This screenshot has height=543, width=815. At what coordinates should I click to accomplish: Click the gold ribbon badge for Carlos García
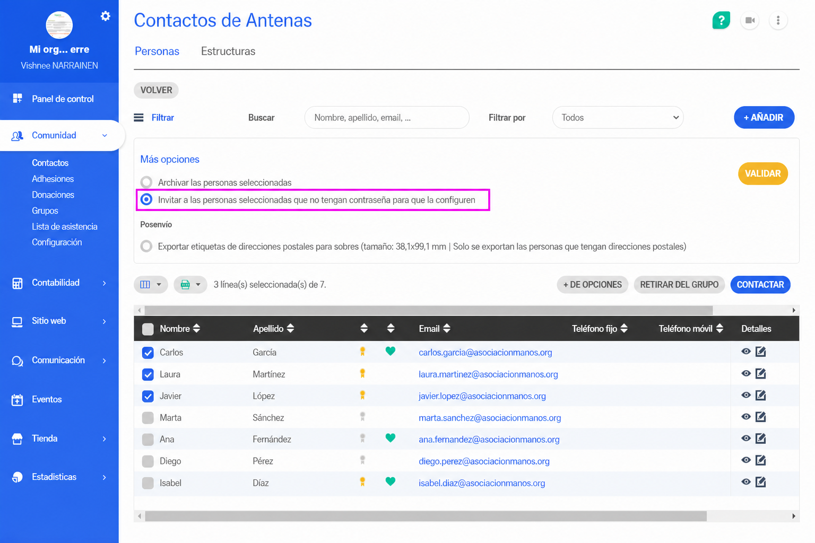click(363, 351)
